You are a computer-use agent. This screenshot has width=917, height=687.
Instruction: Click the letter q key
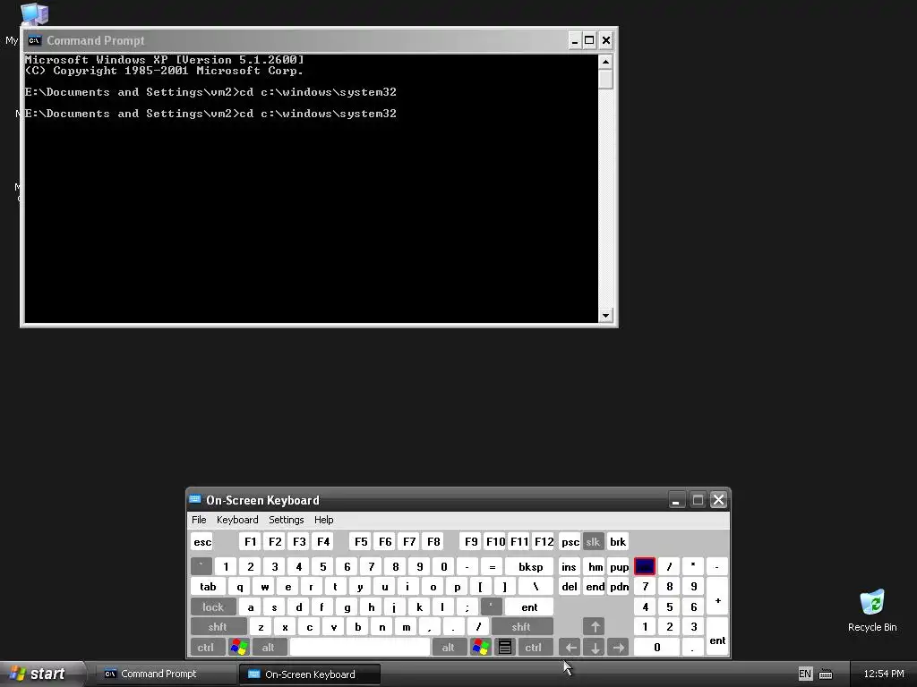(239, 587)
